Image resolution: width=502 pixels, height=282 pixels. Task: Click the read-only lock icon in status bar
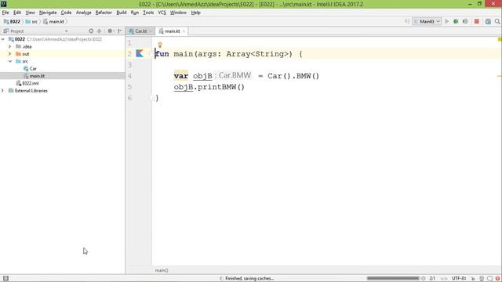pyautogui.click(x=473, y=279)
